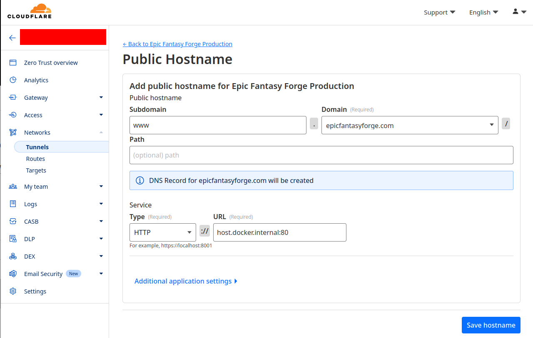The image size is (533, 338).
Task: Open the Domain dropdown epicfantasyforge.com
Action: point(410,125)
